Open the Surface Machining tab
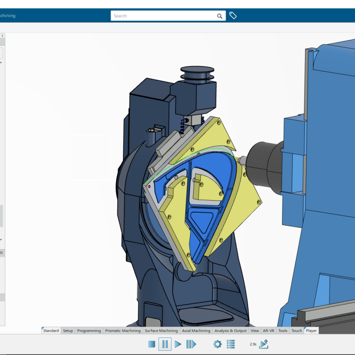Viewport: 355px width, 355px height. click(161, 331)
